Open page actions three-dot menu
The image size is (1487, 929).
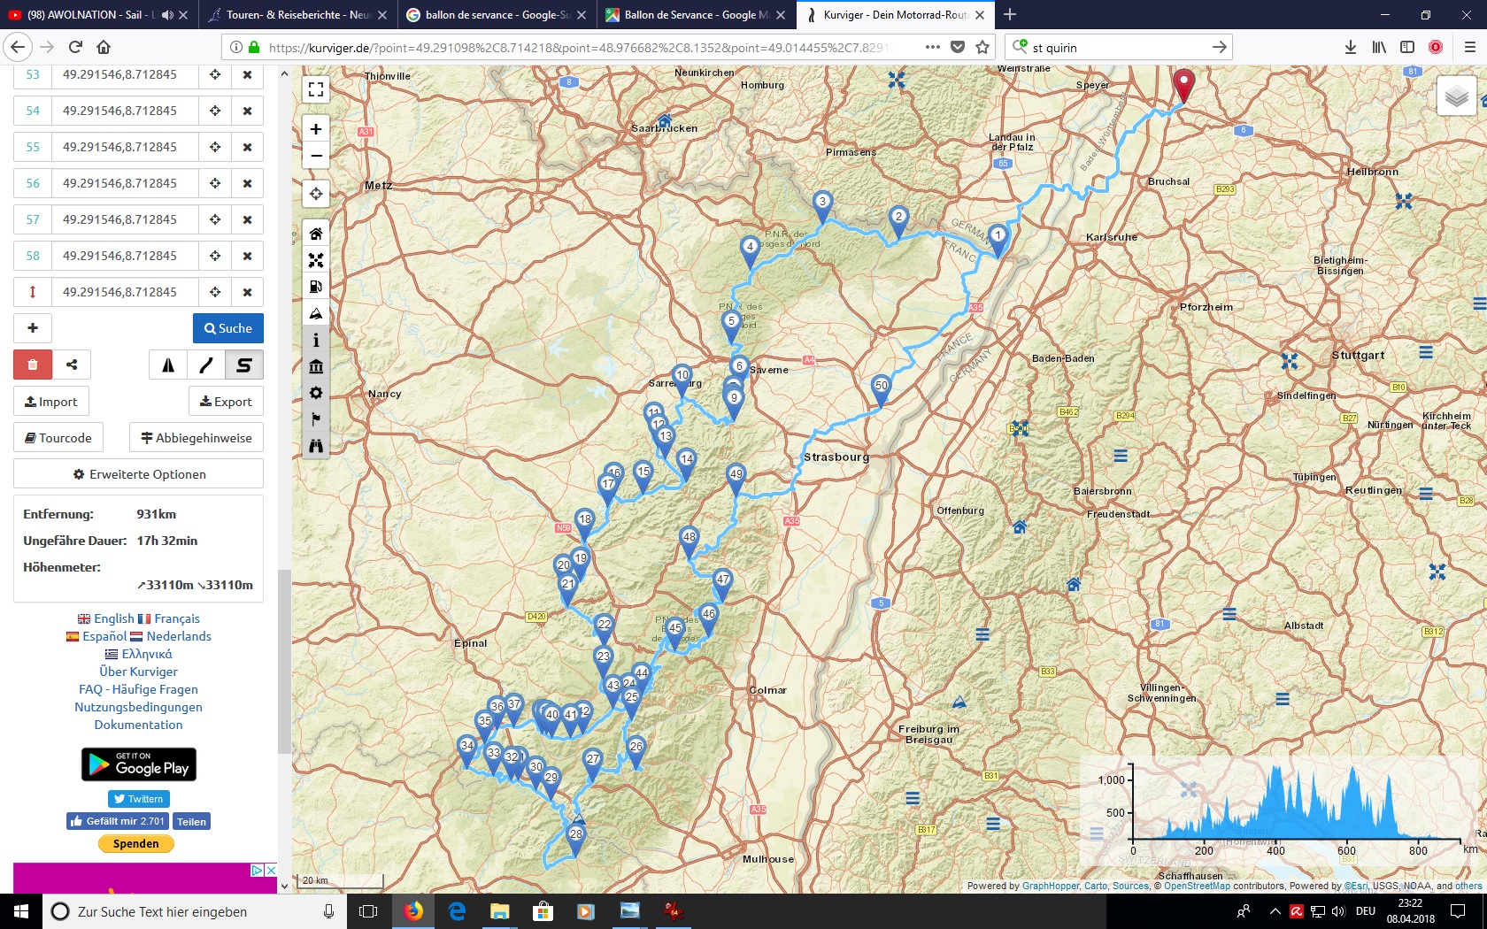pos(933,47)
